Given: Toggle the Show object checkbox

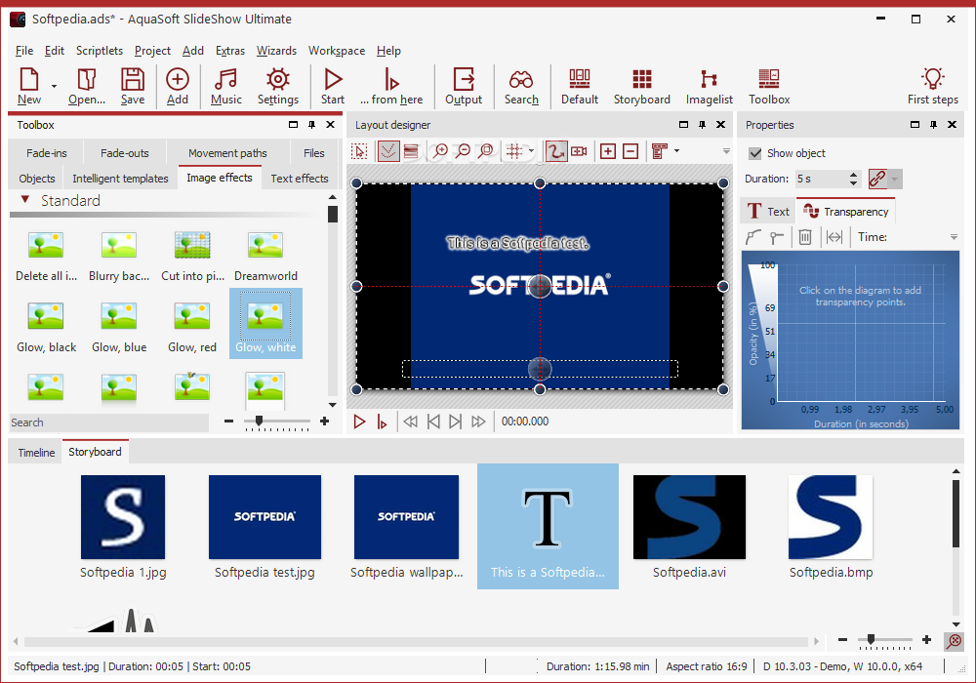Looking at the screenshot, I should pos(755,153).
